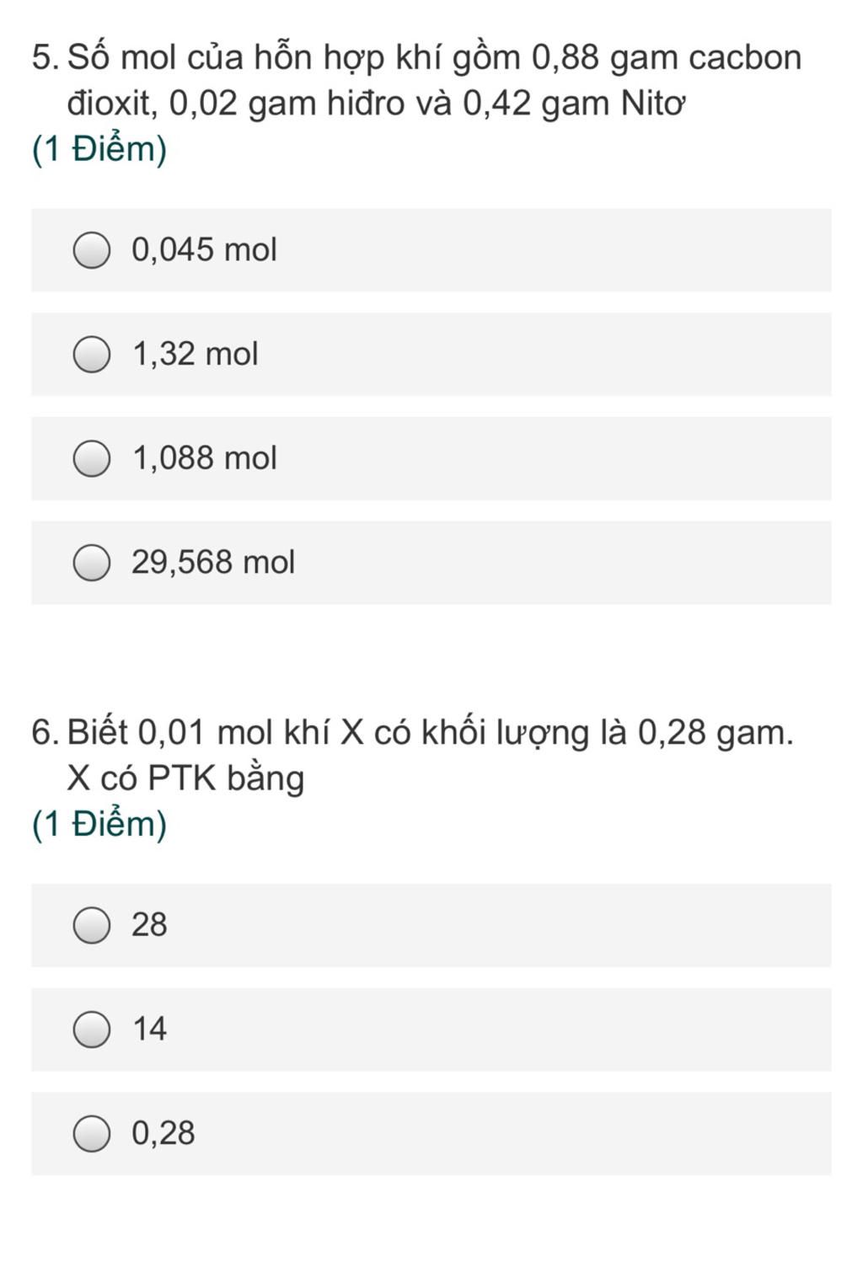Choose the radio circle next to 14
This screenshot has width=863, height=1262.
(x=91, y=1029)
